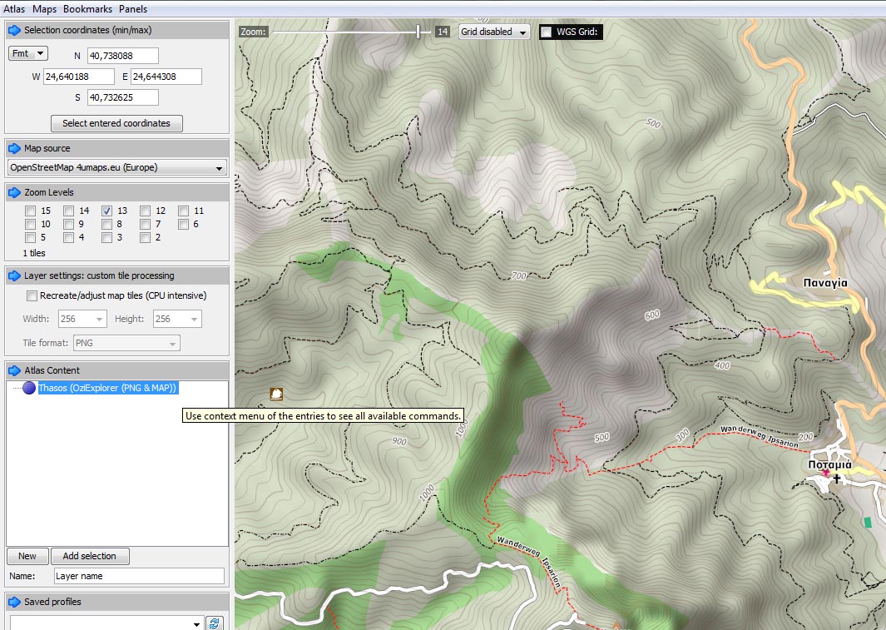Open the Bookmarks menu

tap(87, 9)
